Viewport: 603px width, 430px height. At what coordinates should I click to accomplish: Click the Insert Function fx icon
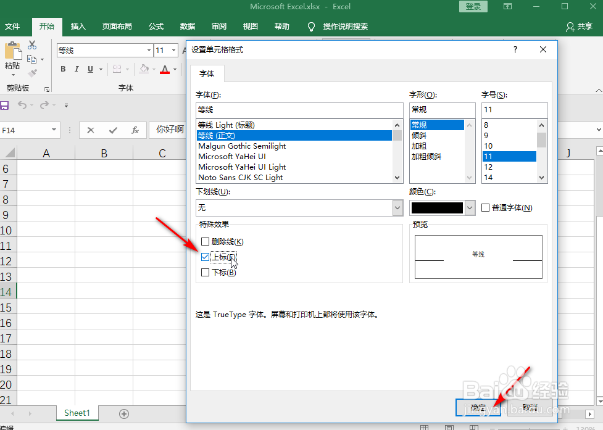(x=135, y=130)
